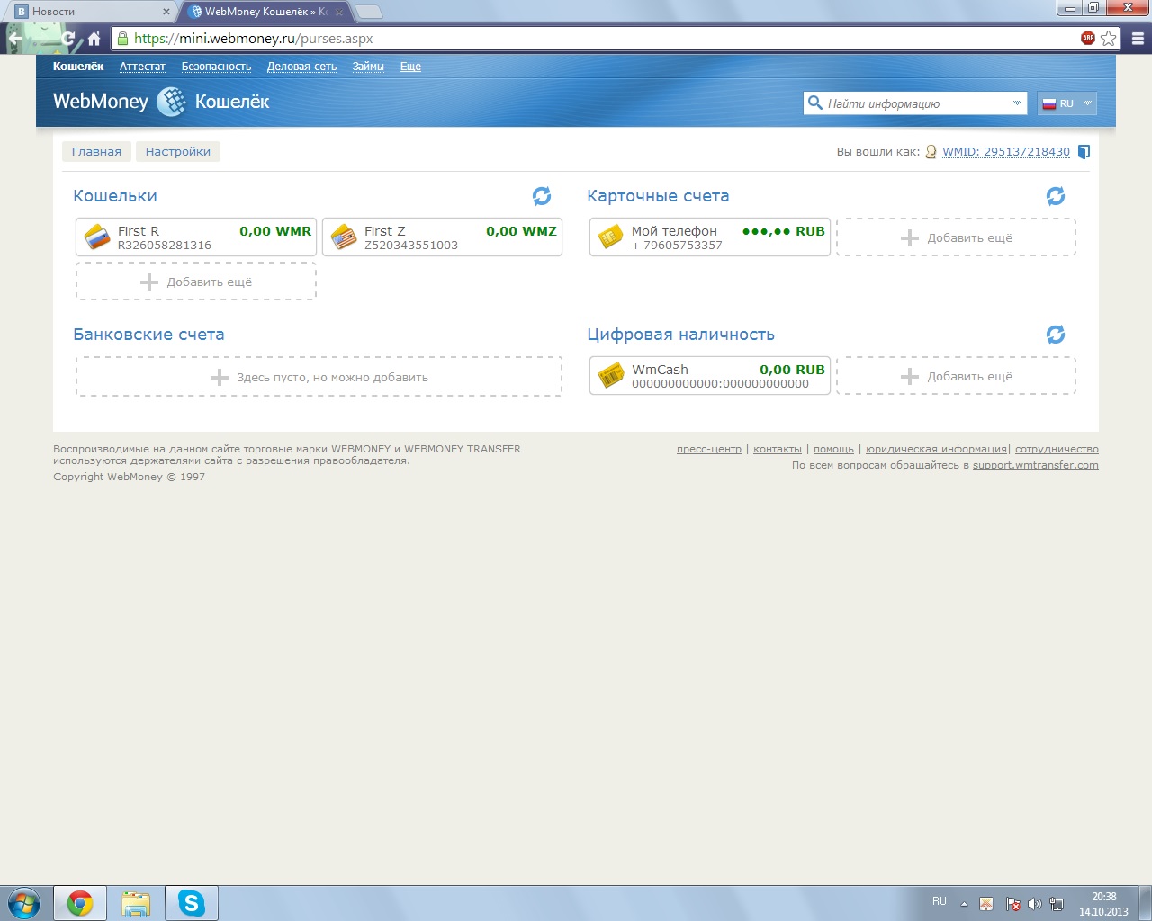1152x921 pixels.
Task: Click the green SSL padlock icon
Action: (122, 39)
